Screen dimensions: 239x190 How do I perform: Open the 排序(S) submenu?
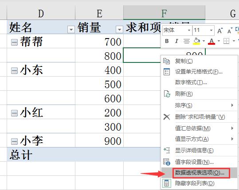pos(200,105)
